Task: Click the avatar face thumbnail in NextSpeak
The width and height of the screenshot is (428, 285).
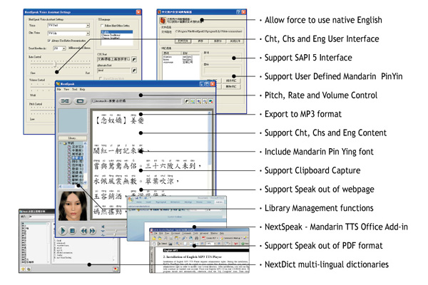Action: (x=72, y=206)
